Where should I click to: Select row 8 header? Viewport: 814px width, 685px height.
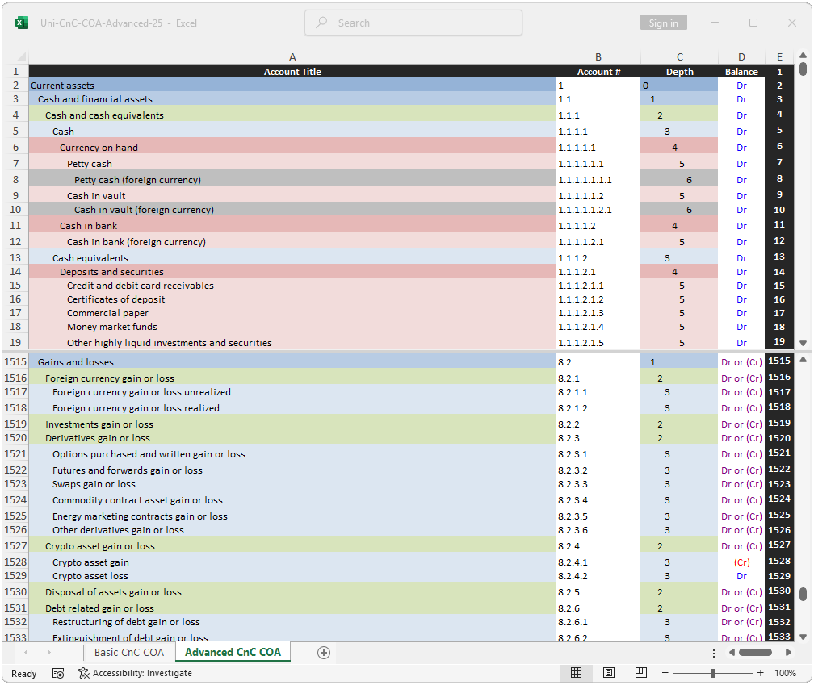[15, 179]
